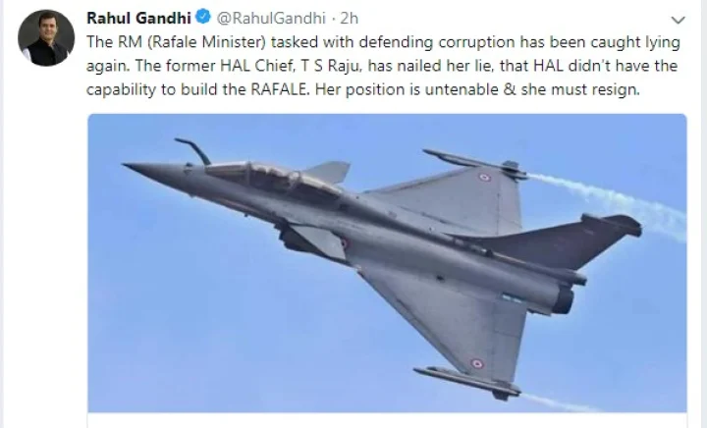The height and width of the screenshot is (428, 707).
Task: Open the 2h timestamp link
Action: 350,19
